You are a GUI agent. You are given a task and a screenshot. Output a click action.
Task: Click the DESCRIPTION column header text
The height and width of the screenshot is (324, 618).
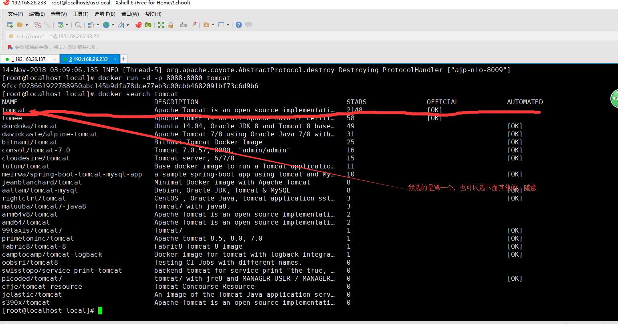coord(176,102)
